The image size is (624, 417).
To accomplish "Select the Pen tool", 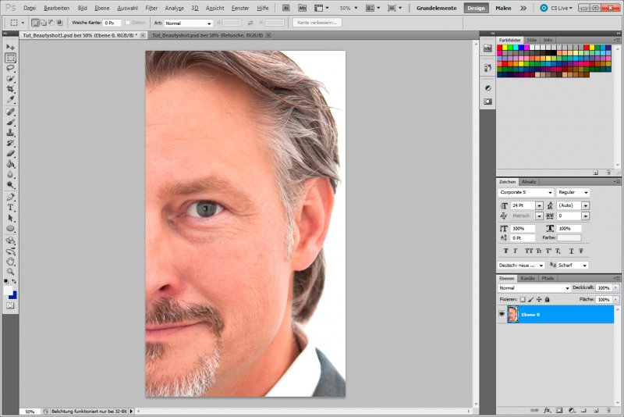I will (10, 197).
